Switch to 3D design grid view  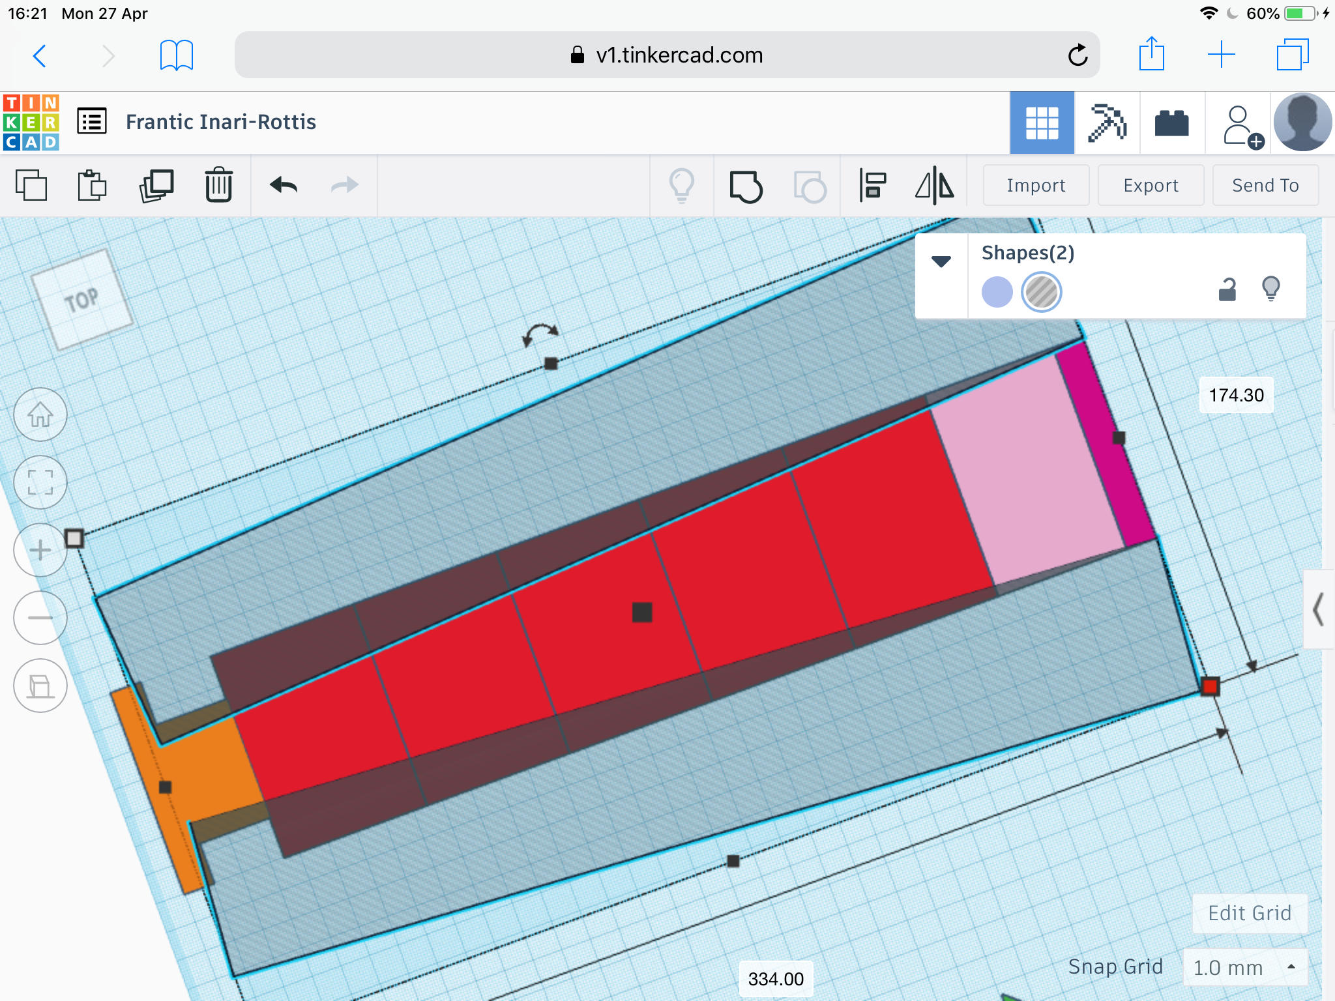pos(1042,123)
